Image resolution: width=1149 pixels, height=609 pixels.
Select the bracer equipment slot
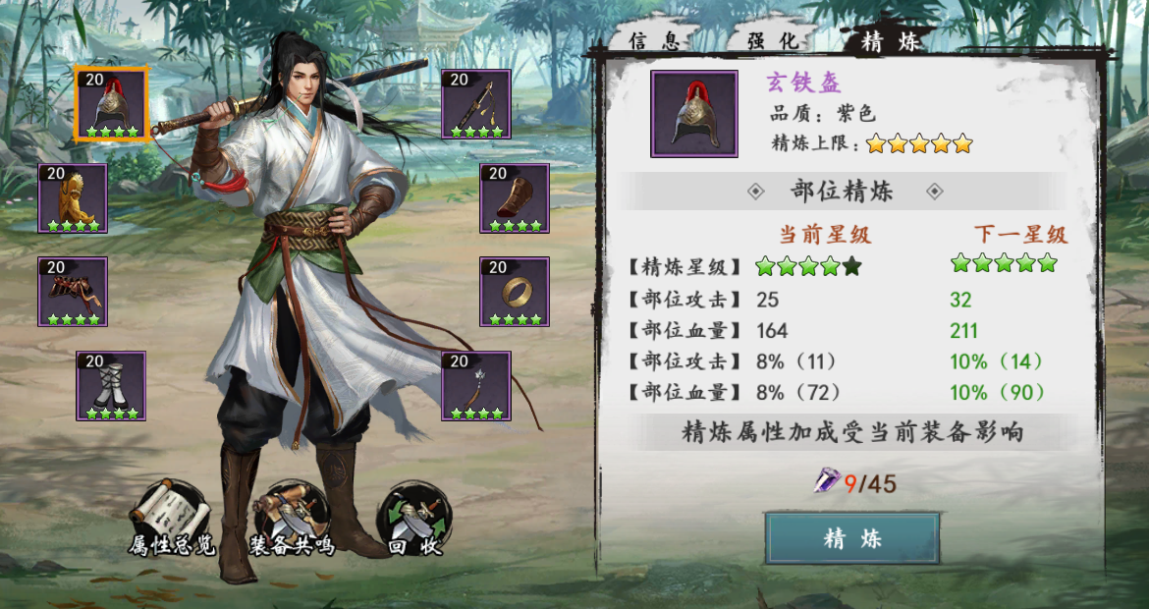pyautogui.click(x=515, y=198)
